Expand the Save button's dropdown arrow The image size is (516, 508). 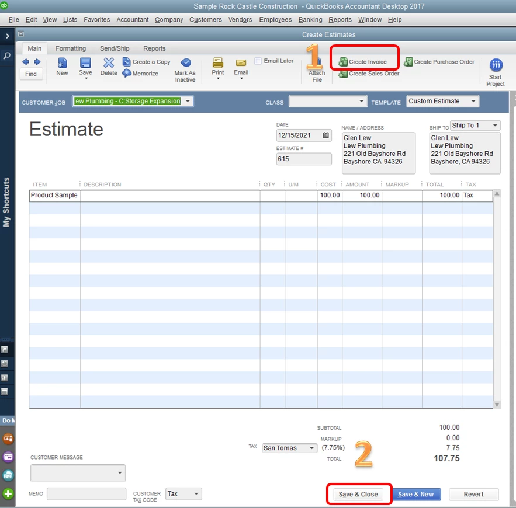86,79
